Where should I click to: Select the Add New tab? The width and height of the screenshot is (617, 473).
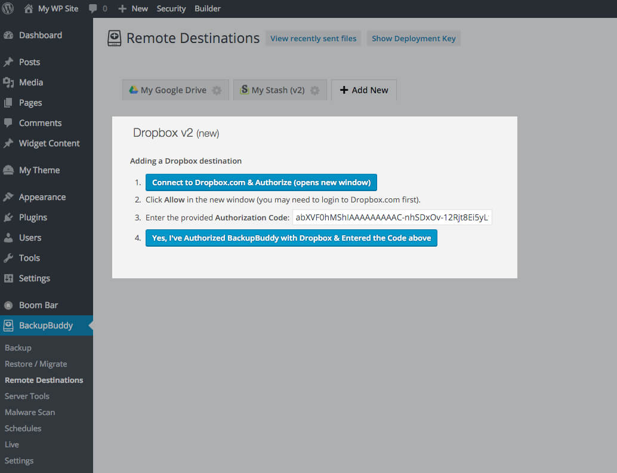click(364, 90)
